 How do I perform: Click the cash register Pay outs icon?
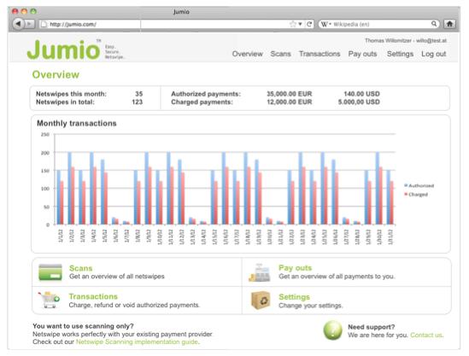(260, 272)
